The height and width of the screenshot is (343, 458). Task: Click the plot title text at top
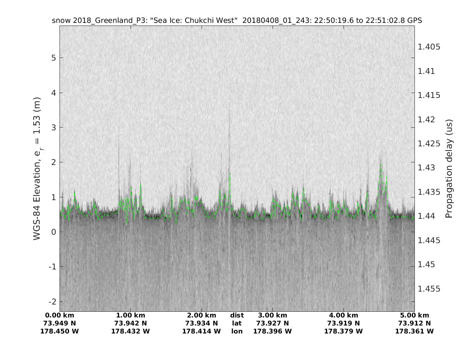(x=237, y=20)
